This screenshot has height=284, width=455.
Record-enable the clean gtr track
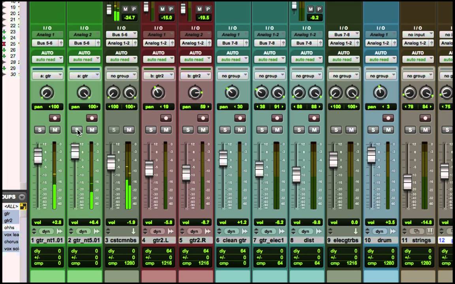pyautogui.click(x=240, y=118)
